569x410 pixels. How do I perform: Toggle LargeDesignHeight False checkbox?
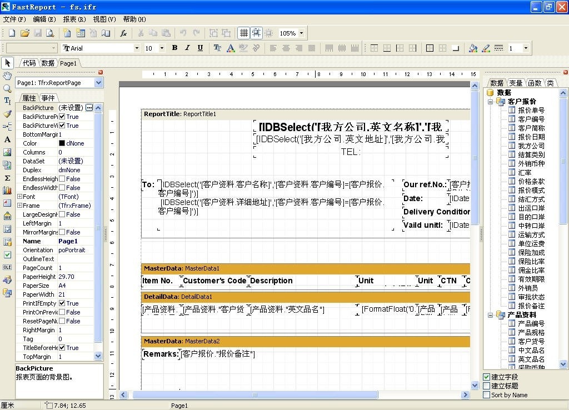click(62, 214)
